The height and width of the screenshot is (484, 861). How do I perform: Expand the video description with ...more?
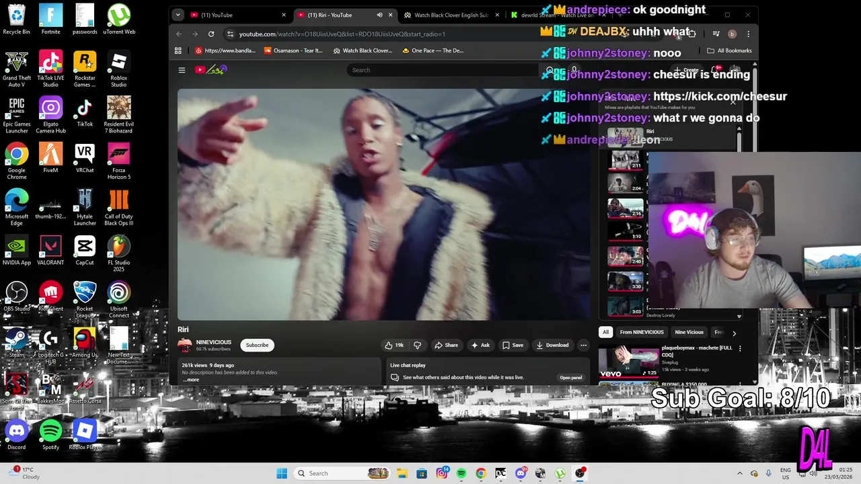(192, 380)
